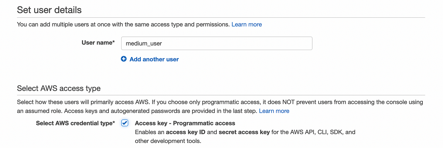The height and width of the screenshot is (148, 443).
Task: Click the Enables an access key description text
Action: (245, 132)
